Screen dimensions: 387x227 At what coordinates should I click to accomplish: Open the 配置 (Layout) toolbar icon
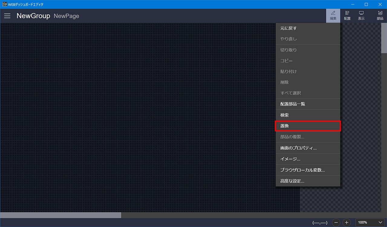pyautogui.click(x=347, y=16)
